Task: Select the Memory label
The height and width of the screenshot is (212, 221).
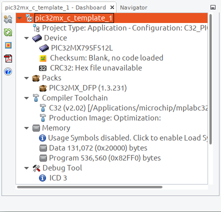Action: point(56,128)
